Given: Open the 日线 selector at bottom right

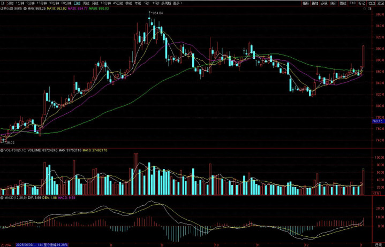Looking at the screenshot, I should point(378,244).
